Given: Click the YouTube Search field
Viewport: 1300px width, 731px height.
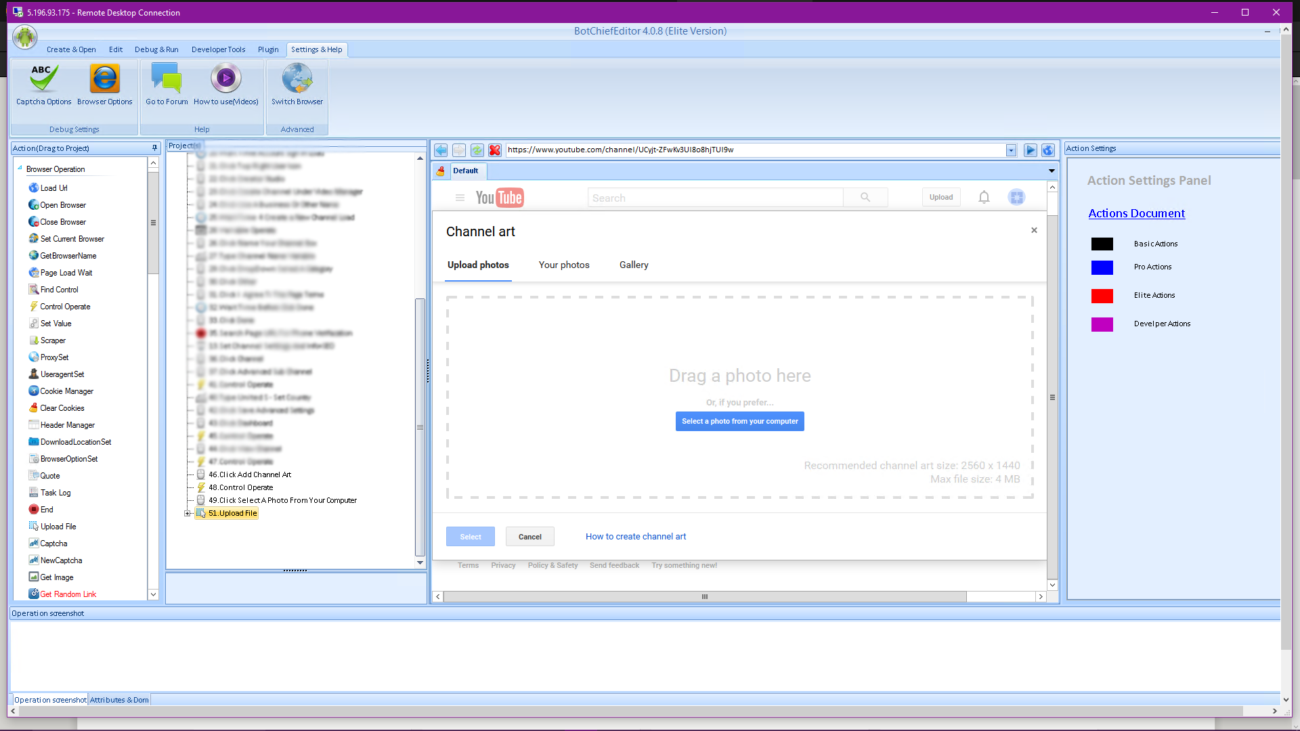Looking at the screenshot, I should click(x=715, y=198).
